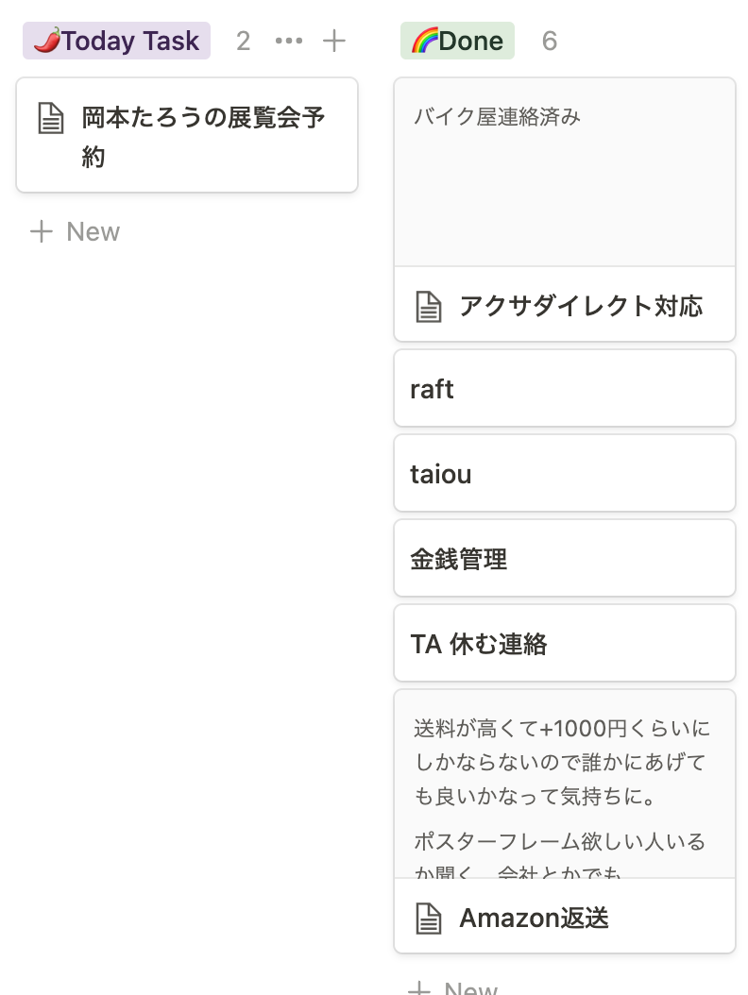The width and height of the screenshot is (748, 995).
Task: Click the バイク屋連絡済み preview text
Action: tap(497, 117)
